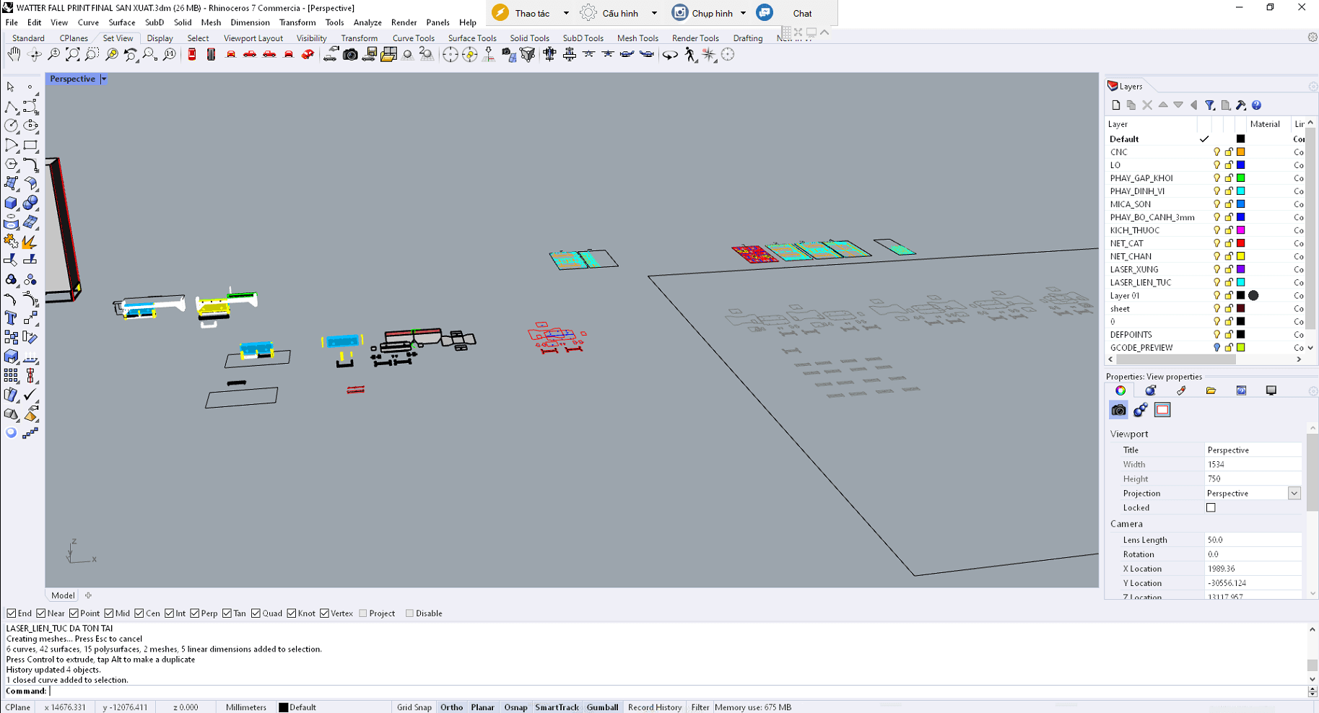
Task: Select the Box solid tool
Action: [x=11, y=204]
